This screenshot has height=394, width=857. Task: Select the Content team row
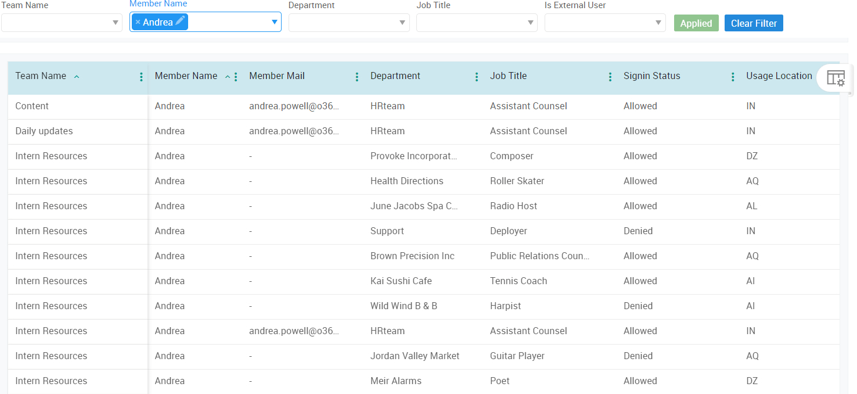pos(32,106)
